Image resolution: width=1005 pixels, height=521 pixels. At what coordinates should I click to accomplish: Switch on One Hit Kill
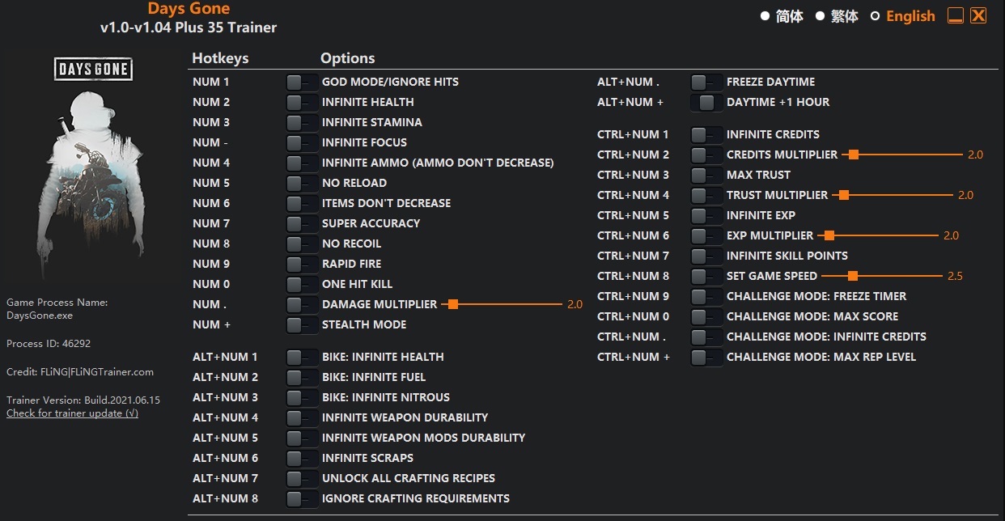tap(302, 285)
